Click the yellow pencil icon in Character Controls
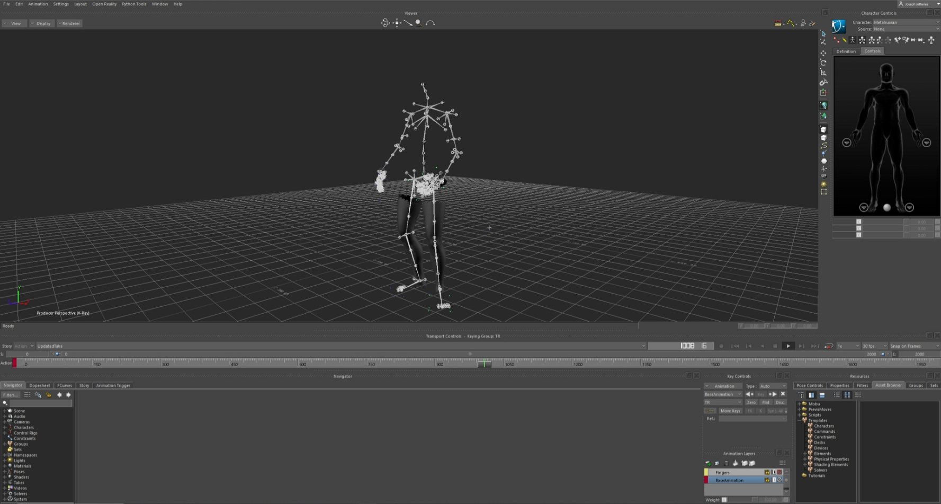This screenshot has height=504, width=941. [844, 40]
